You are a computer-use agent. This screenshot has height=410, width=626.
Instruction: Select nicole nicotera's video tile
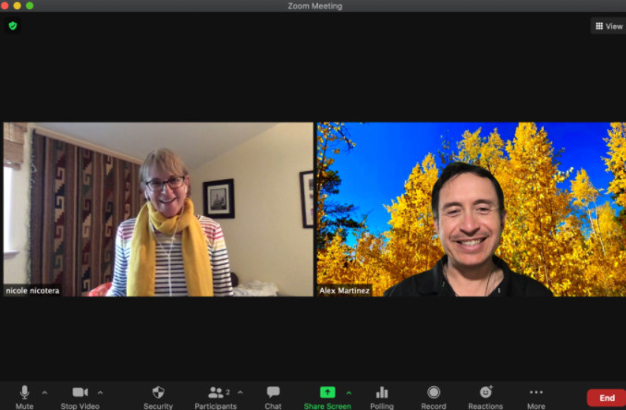(158, 209)
